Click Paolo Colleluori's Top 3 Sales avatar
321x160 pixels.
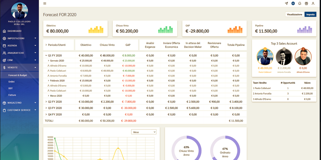pyautogui.click(x=265, y=57)
